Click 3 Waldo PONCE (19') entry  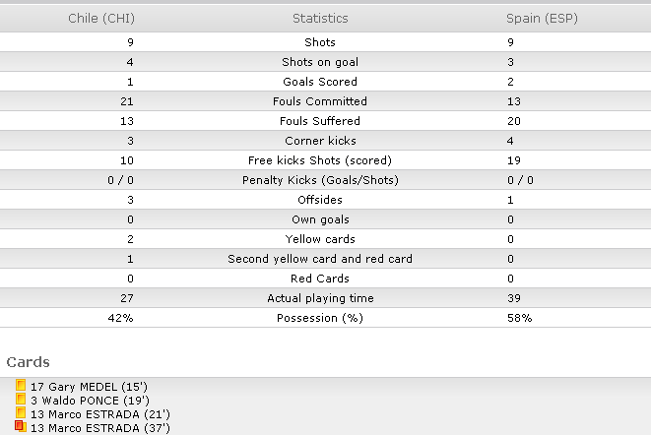(90, 401)
